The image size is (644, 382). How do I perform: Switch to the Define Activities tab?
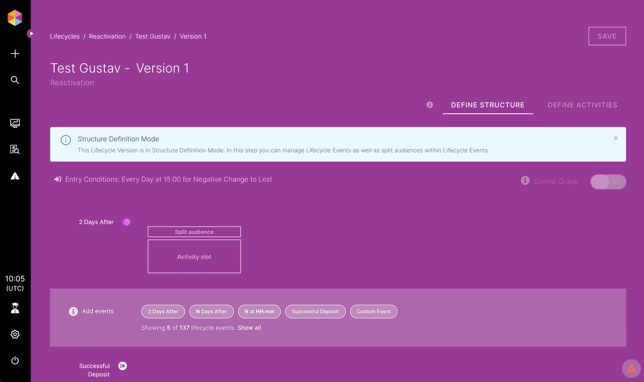pos(582,105)
